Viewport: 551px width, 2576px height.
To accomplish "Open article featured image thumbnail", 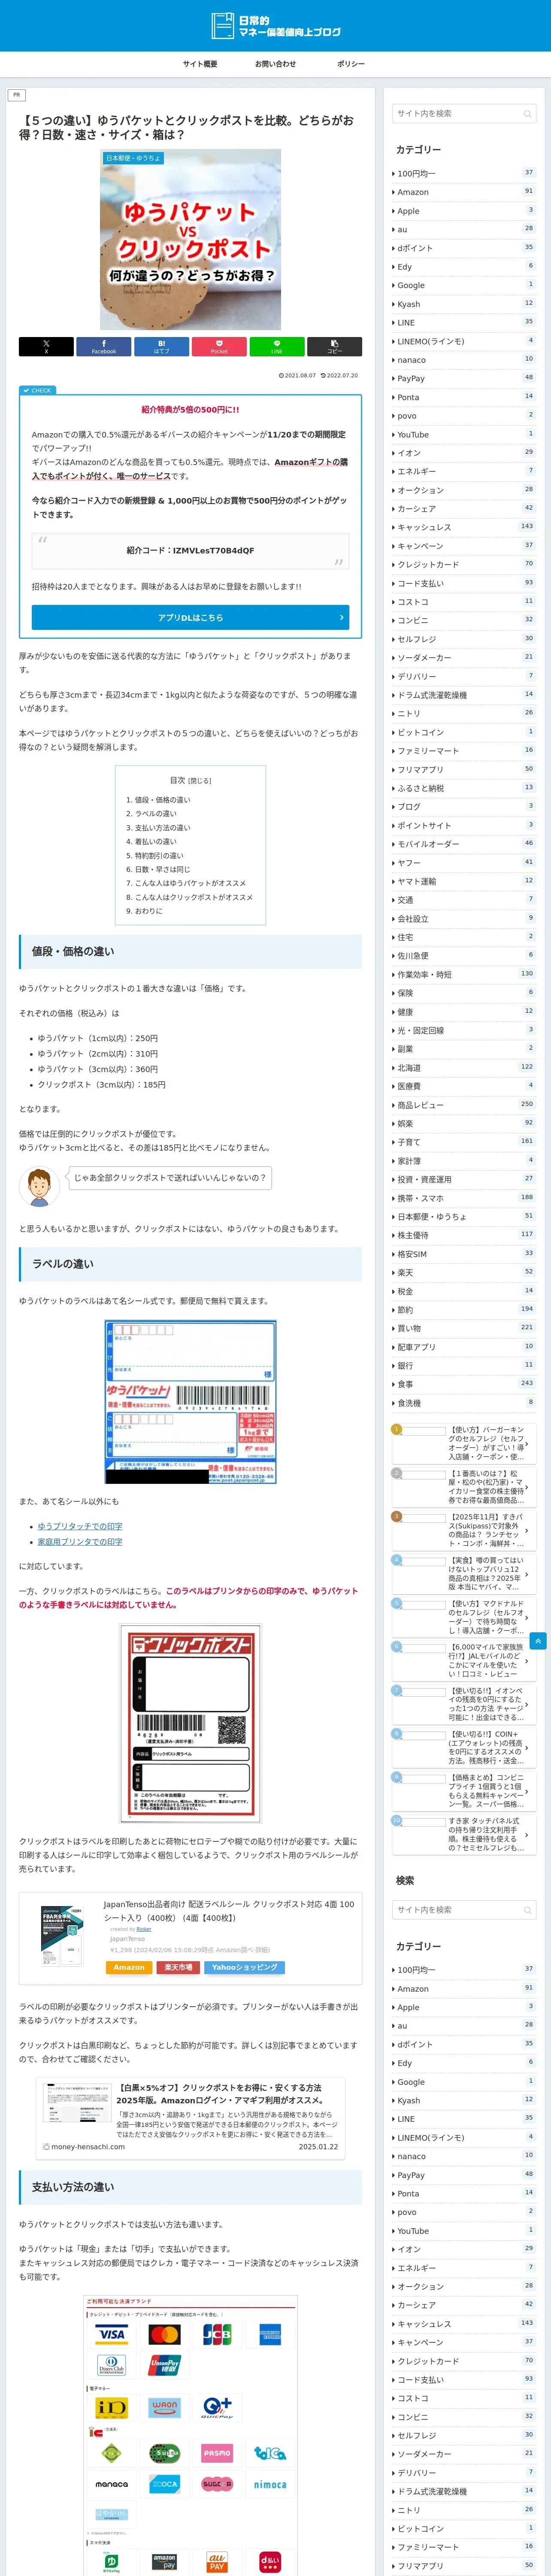I will pyautogui.click(x=190, y=240).
